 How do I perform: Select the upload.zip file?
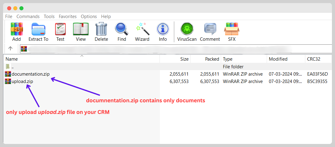(x=22, y=81)
